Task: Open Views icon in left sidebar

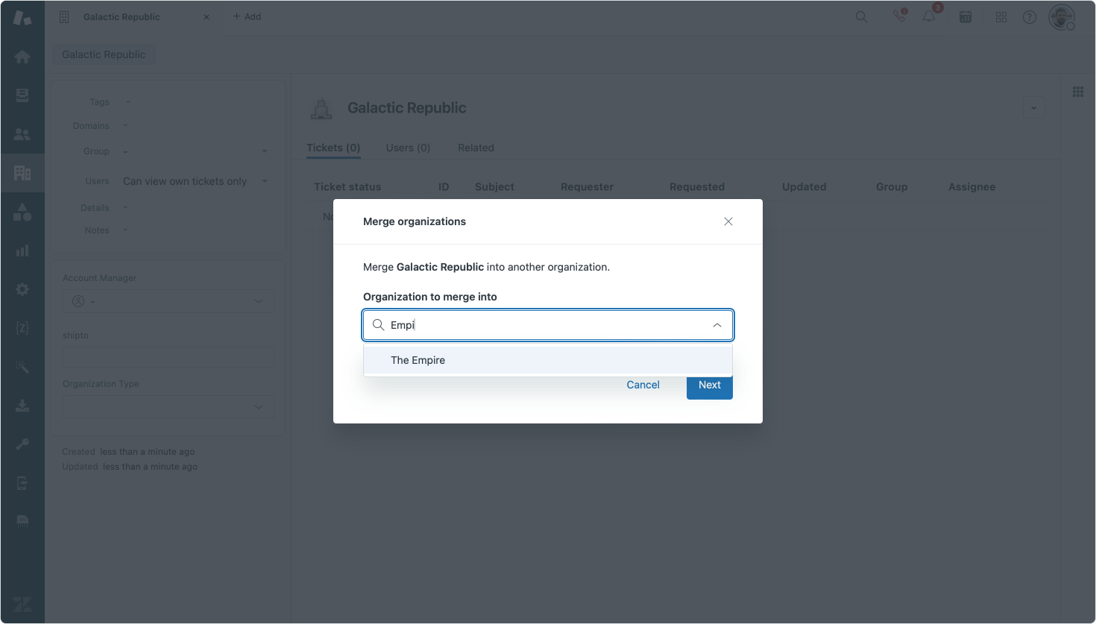Action: click(22, 95)
